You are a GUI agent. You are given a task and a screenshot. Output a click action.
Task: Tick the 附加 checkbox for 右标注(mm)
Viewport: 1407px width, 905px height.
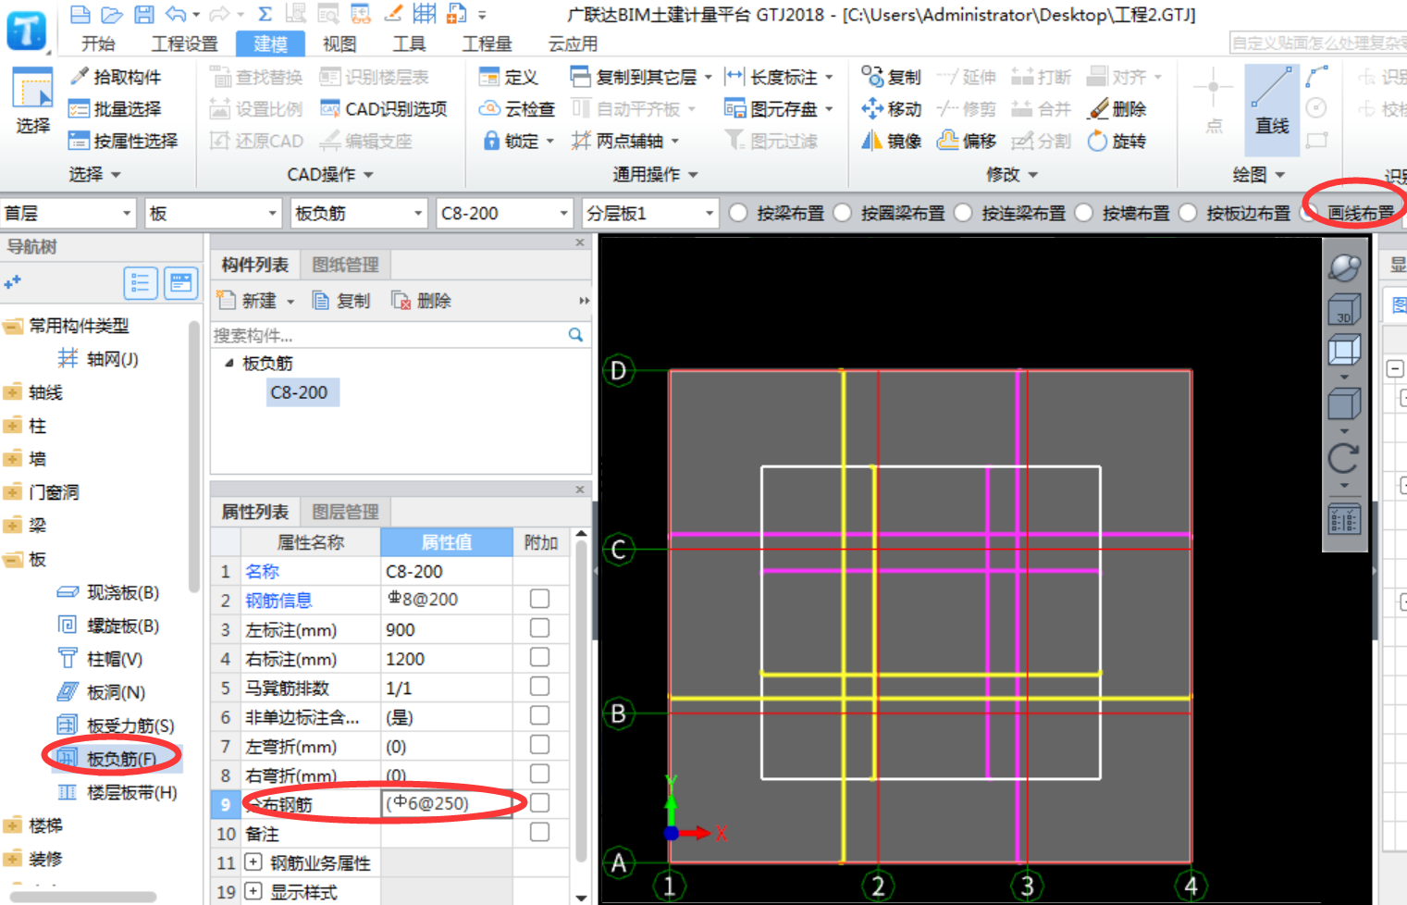click(x=539, y=658)
